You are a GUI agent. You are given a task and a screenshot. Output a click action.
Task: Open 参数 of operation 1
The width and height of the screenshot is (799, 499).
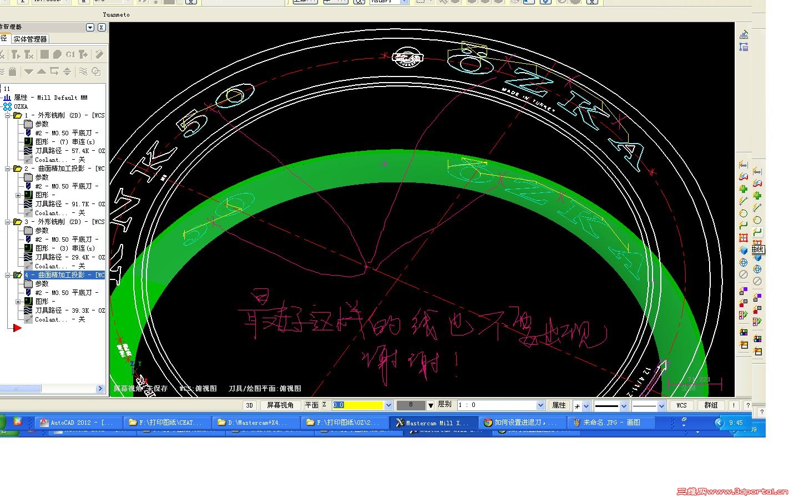point(42,124)
